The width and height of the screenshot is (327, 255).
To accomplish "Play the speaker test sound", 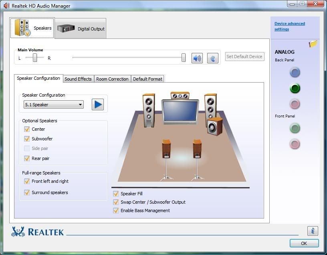I will pos(98,104).
